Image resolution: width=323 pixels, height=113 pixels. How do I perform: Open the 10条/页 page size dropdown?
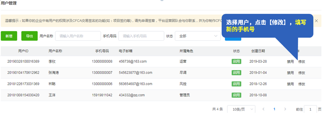(241, 109)
